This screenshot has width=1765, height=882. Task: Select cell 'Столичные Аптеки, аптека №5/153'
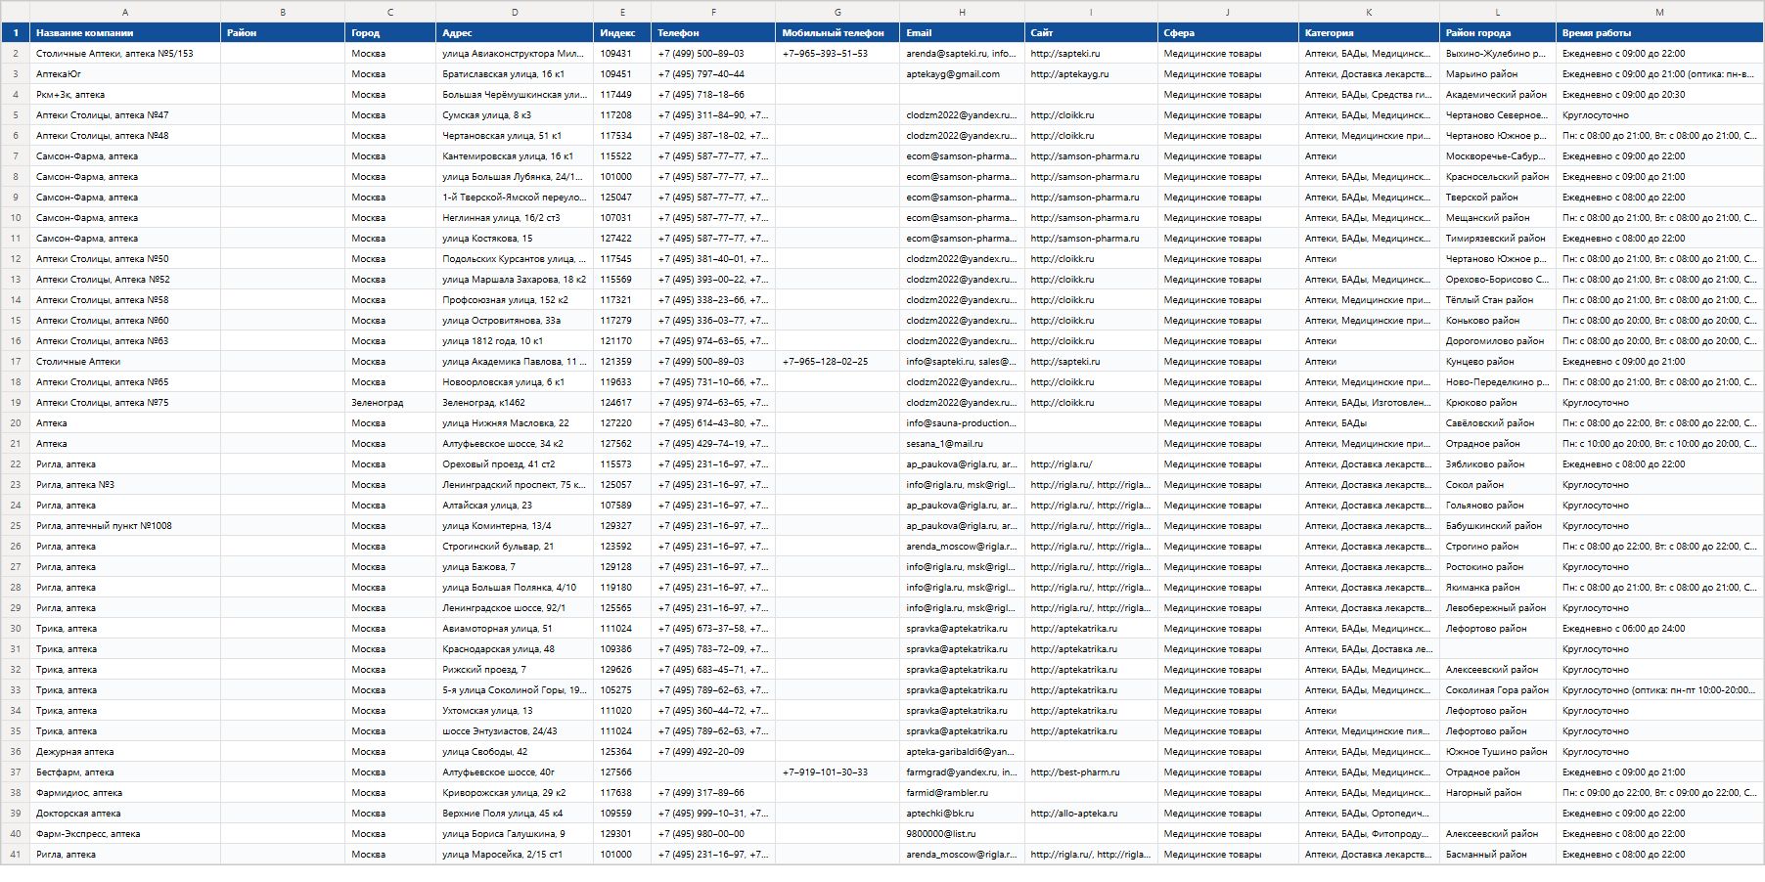125,54
